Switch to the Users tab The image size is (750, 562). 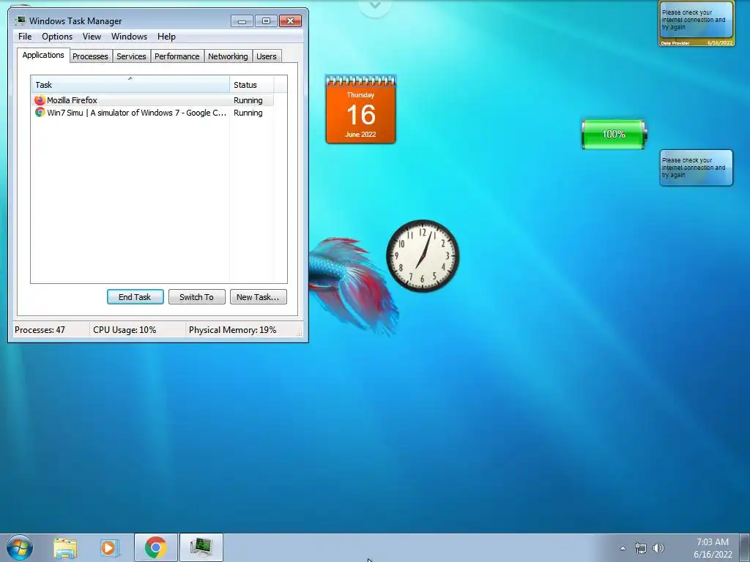point(267,56)
